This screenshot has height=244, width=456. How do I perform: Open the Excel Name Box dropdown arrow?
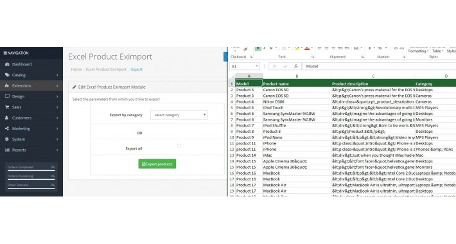[x=256, y=66]
